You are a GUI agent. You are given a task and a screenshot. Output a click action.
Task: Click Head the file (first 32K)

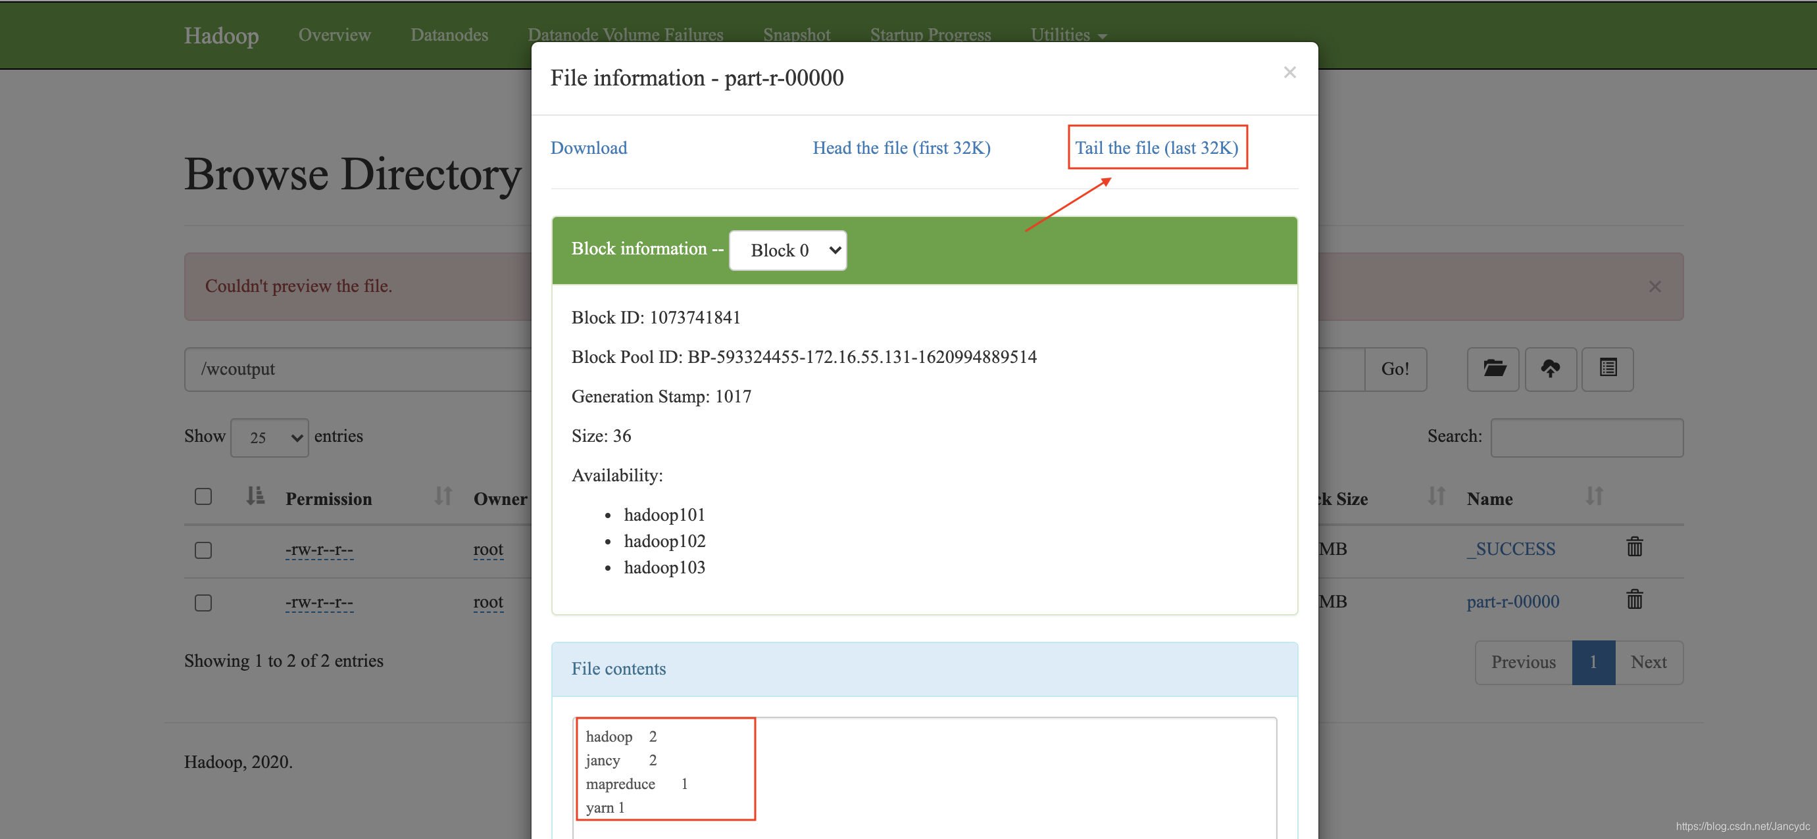[x=901, y=148]
